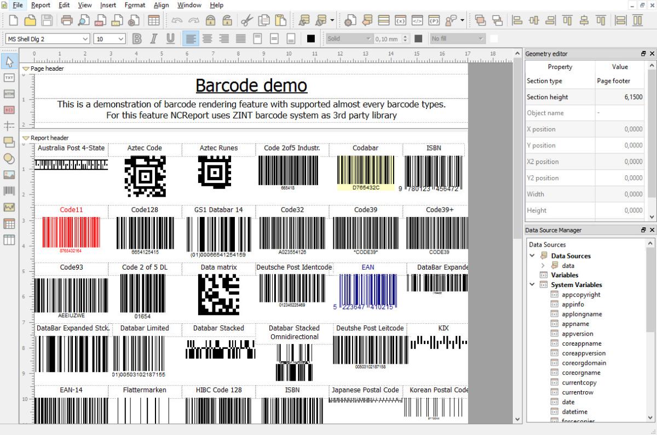Select the image insertion tool
The height and width of the screenshot is (435, 657).
(x=9, y=175)
